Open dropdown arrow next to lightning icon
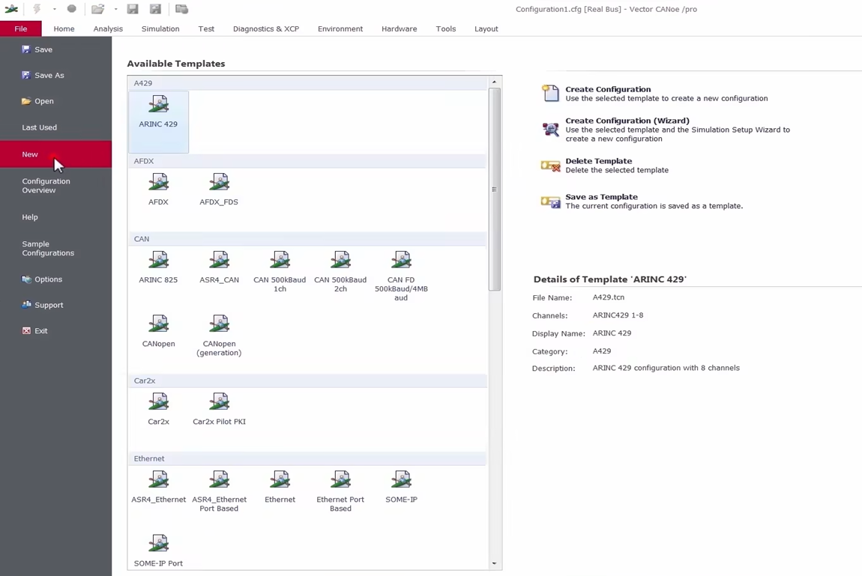Viewport: 862px width, 576px height. tap(55, 9)
